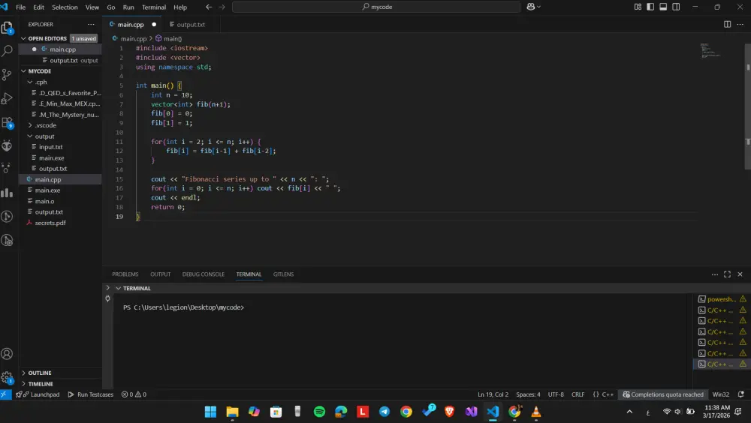Open the Search view icon

coord(8,51)
